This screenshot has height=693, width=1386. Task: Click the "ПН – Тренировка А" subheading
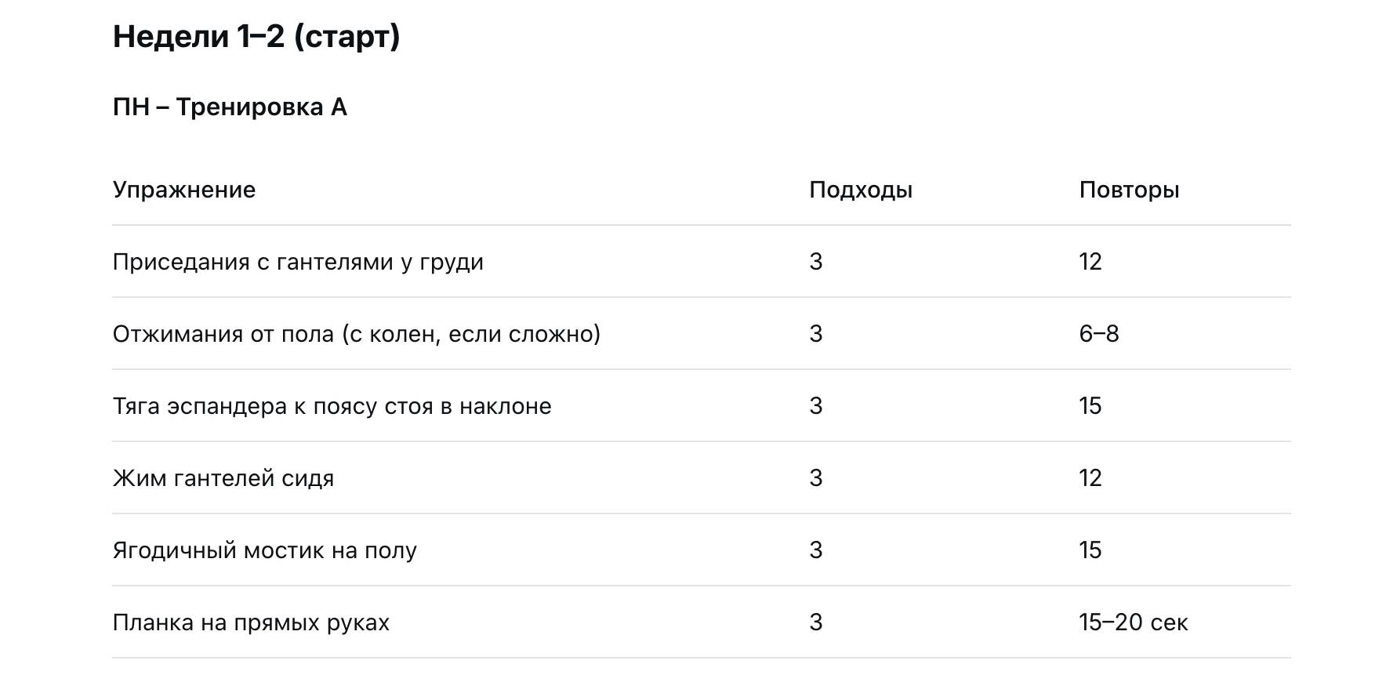coord(230,107)
